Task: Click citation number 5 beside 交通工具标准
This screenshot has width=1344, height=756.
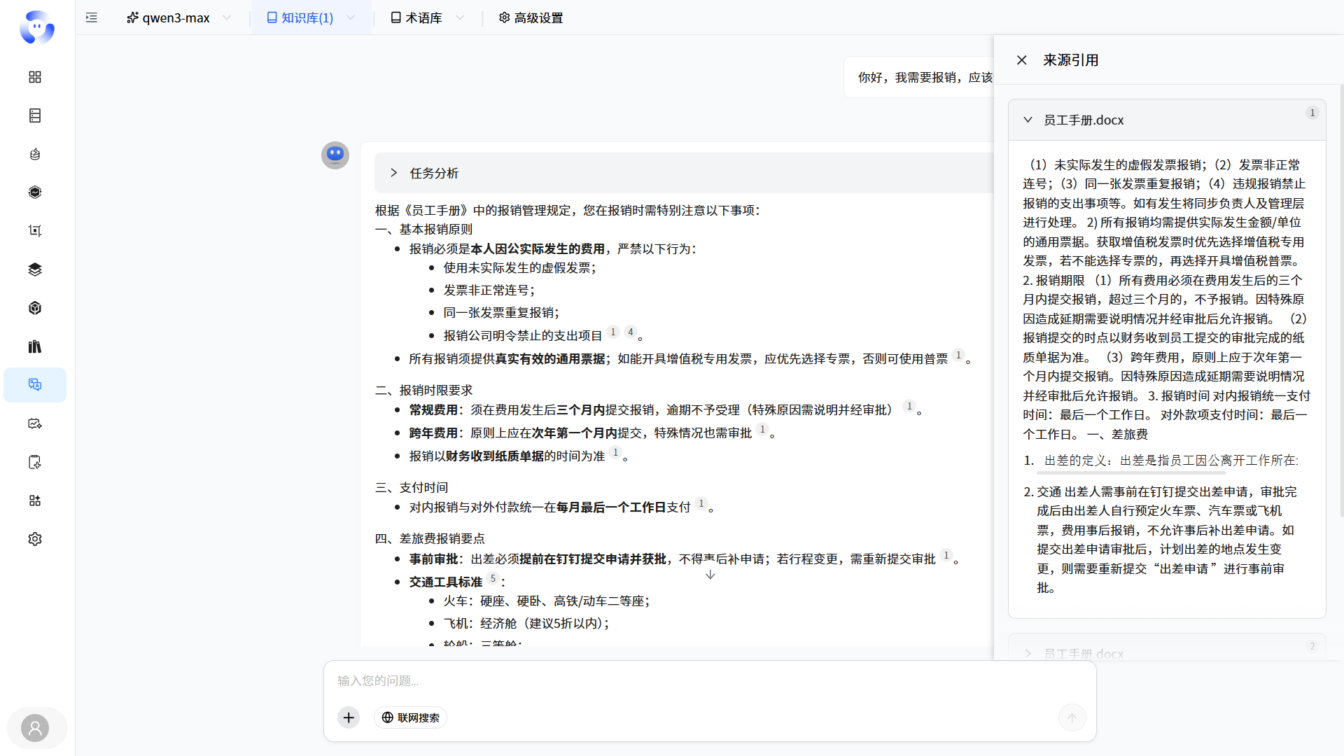Action: coord(493,579)
